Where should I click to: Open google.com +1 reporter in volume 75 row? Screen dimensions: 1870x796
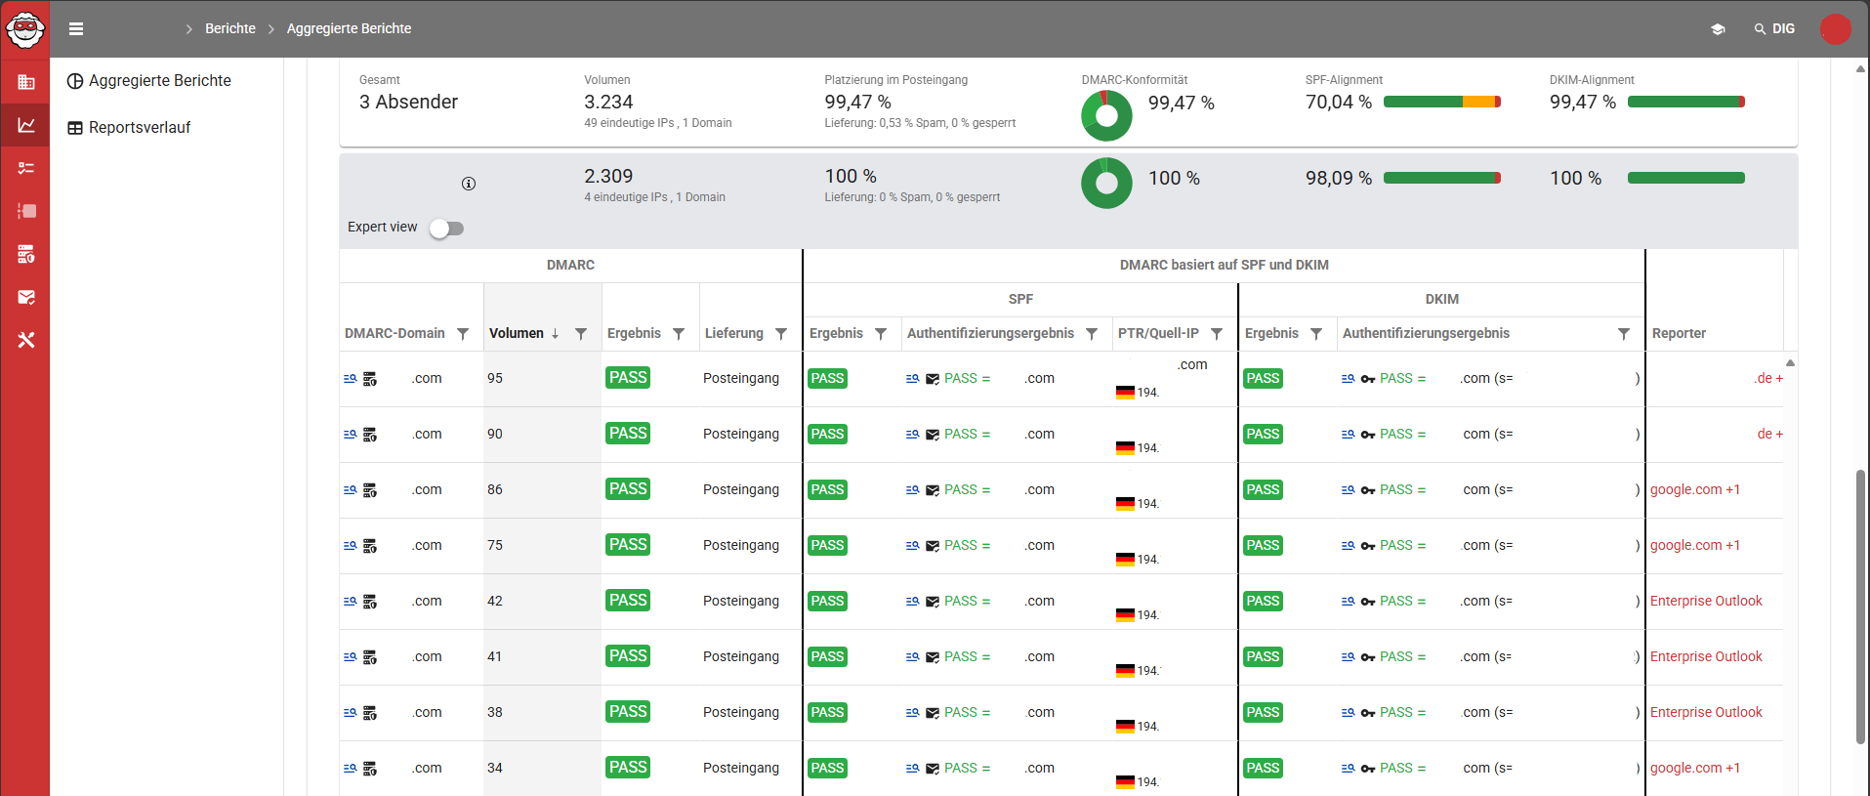click(x=1695, y=545)
